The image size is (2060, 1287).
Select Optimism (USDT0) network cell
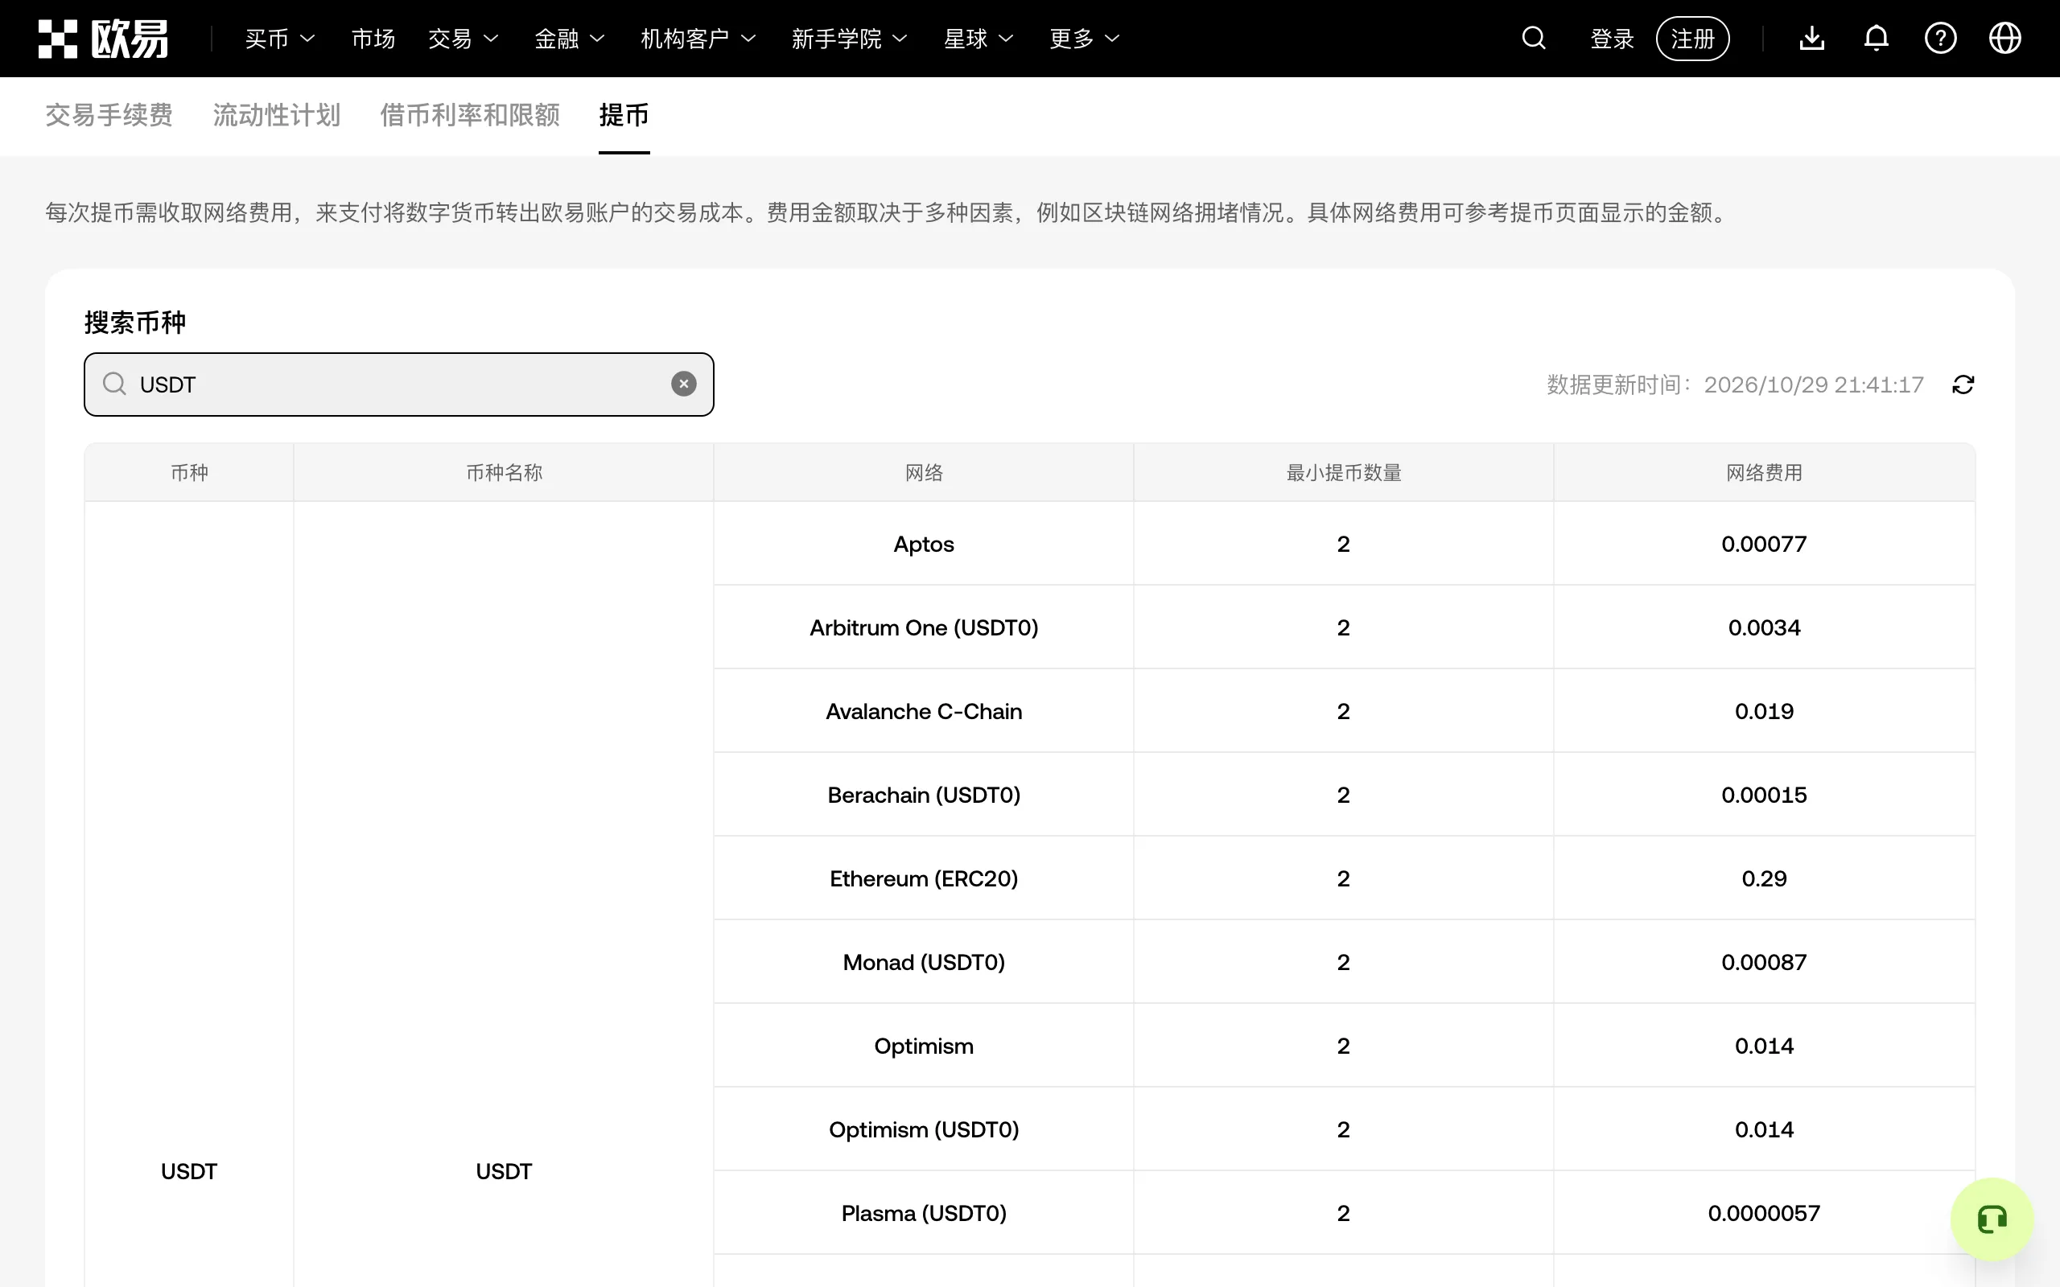click(x=924, y=1129)
